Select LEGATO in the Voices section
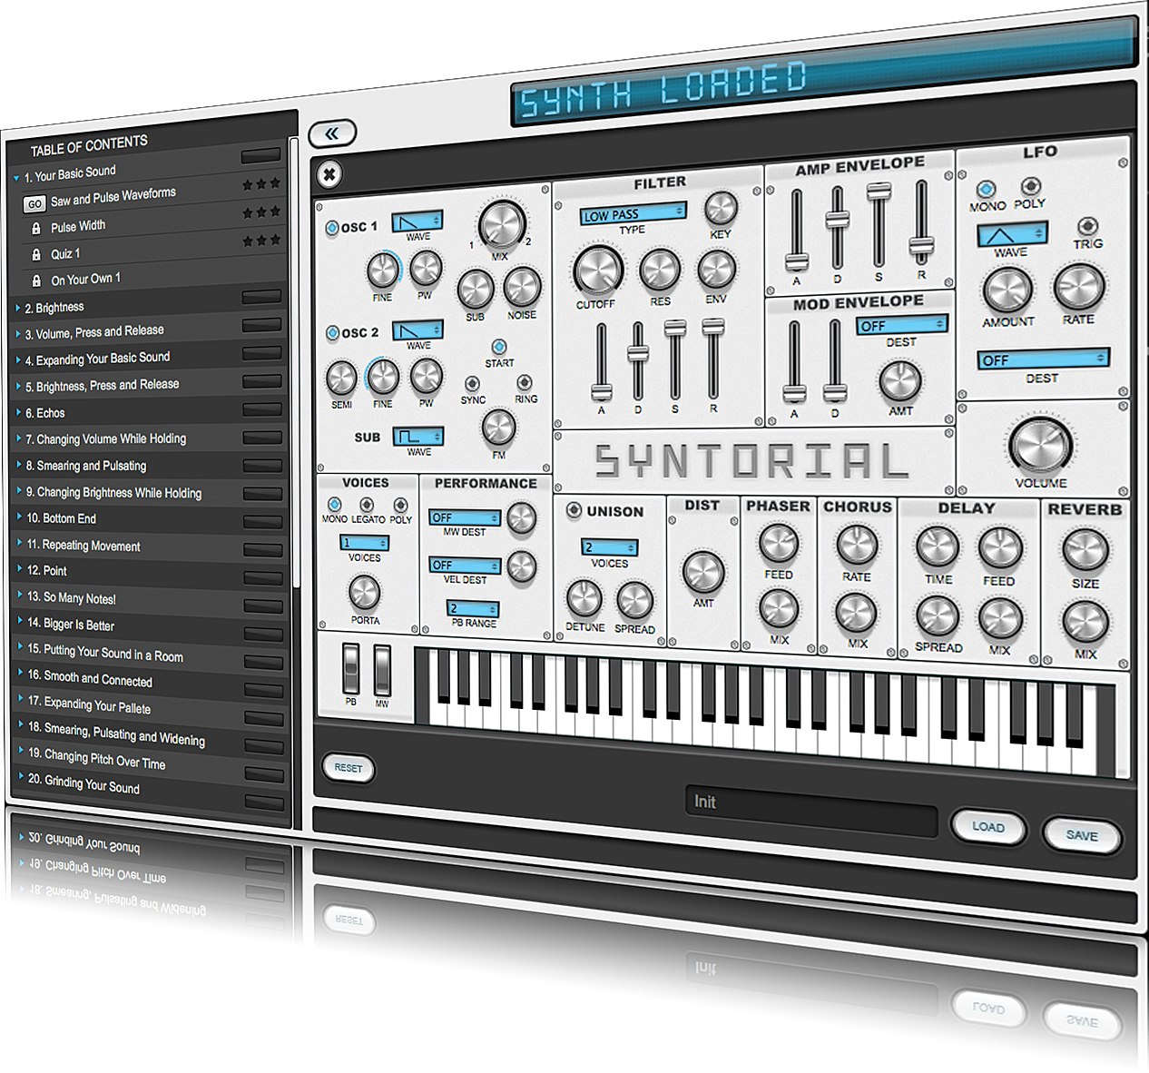This screenshot has width=1149, height=1073. pyautogui.click(x=367, y=505)
